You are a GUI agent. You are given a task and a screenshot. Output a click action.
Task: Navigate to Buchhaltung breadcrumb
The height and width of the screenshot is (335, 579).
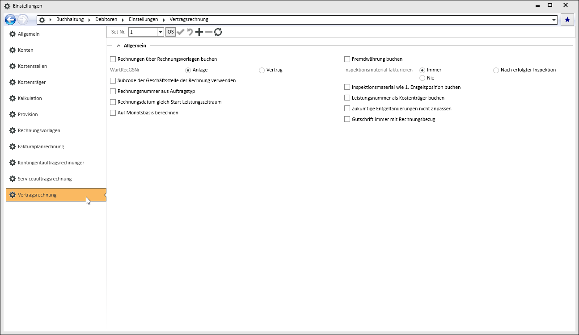click(x=70, y=20)
